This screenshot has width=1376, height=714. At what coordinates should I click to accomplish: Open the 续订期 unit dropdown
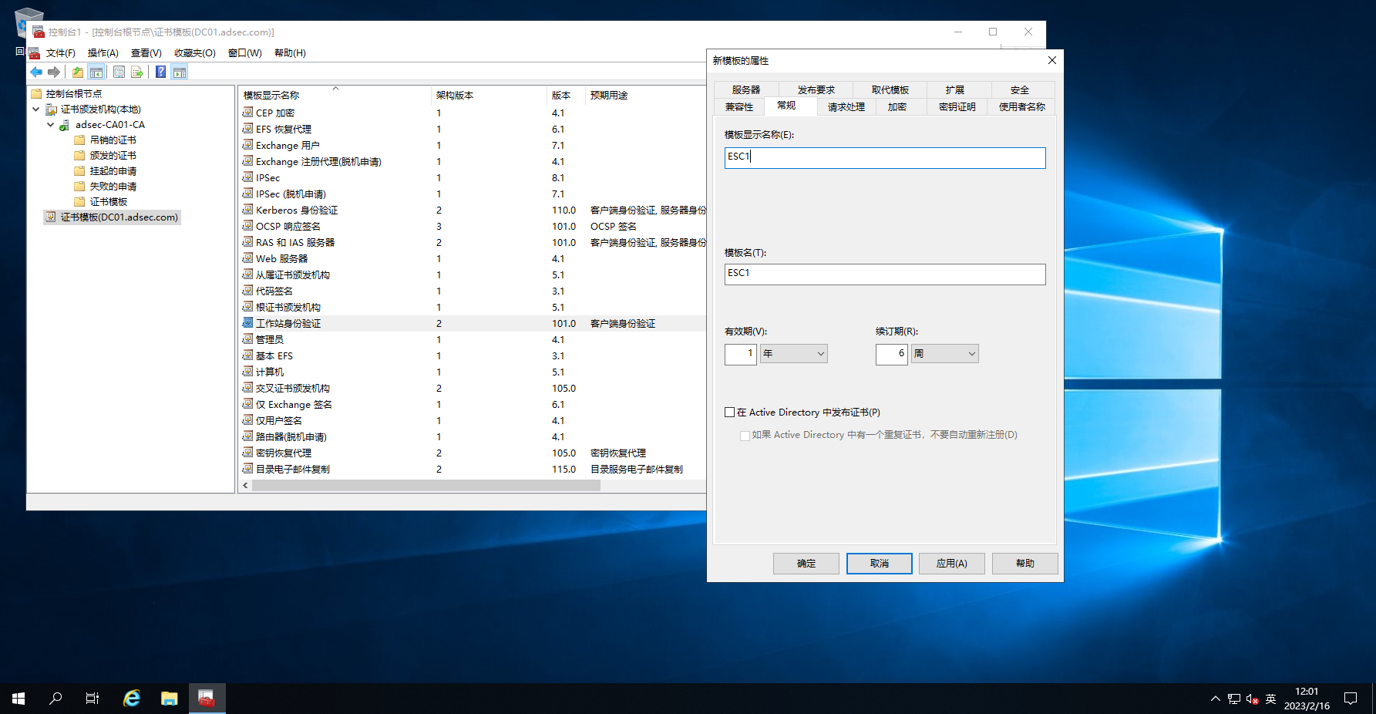(944, 354)
